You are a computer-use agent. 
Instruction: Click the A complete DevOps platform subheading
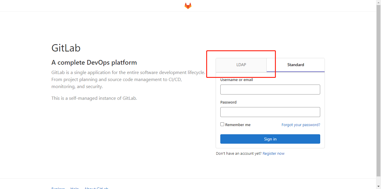pyautogui.click(x=94, y=62)
